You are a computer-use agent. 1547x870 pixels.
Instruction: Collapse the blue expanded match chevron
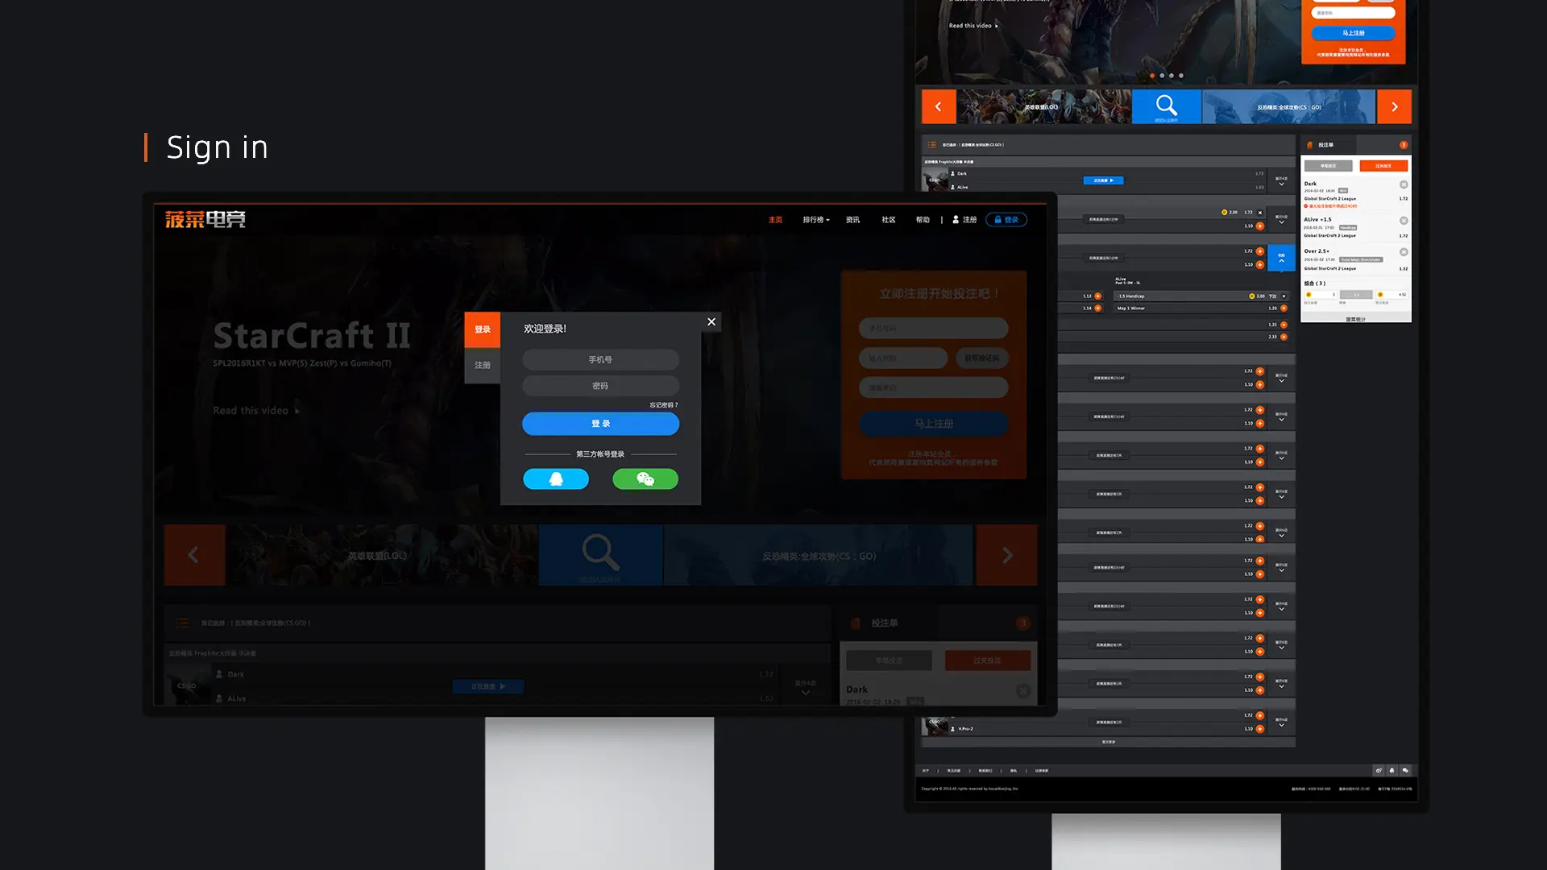[x=1281, y=258]
